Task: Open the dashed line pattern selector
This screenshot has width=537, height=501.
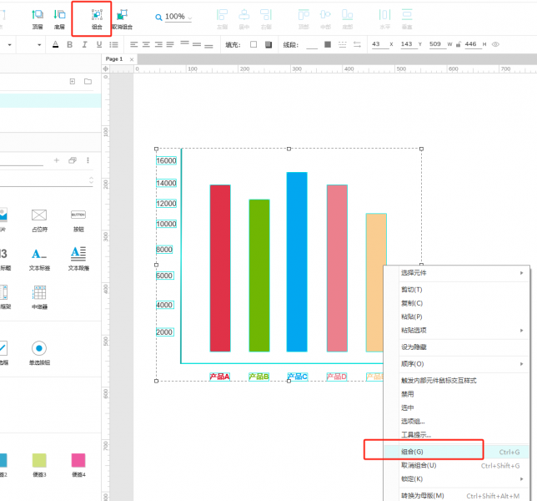Action: click(x=343, y=44)
